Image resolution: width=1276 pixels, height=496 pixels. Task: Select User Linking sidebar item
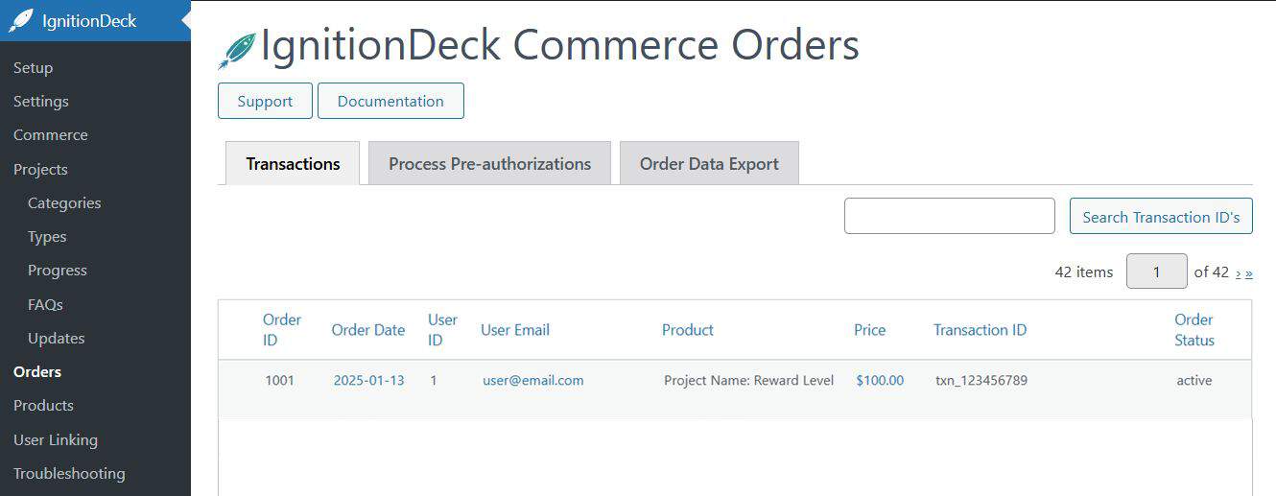[56, 440]
